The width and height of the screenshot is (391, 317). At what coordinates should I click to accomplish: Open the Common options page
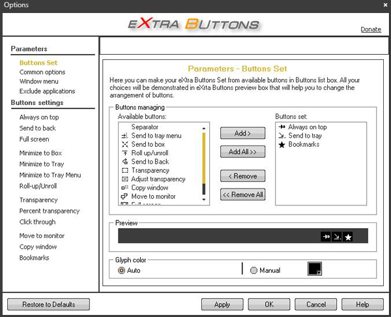click(x=42, y=72)
